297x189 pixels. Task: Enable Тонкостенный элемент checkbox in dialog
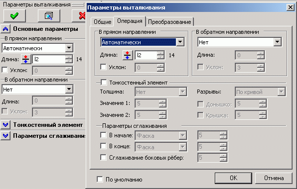[104, 83]
